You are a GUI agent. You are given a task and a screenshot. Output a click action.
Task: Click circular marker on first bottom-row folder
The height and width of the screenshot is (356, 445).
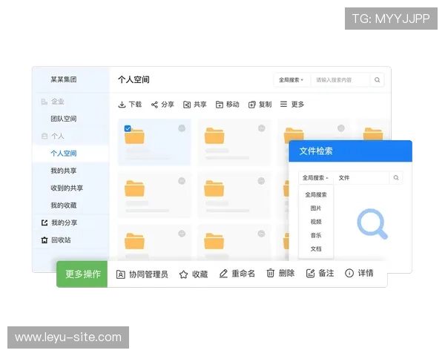[x=182, y=234]
